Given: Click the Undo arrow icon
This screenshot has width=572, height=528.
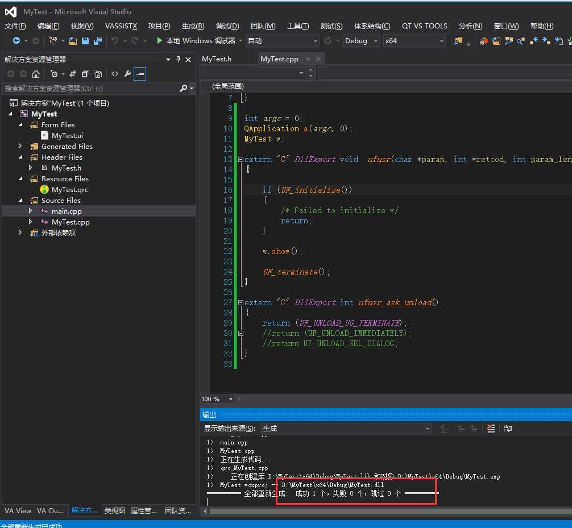Looking at the screenshot, I should point(115,41).
